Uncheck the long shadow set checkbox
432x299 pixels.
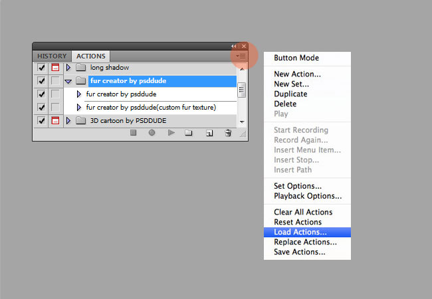coord(41,68)
